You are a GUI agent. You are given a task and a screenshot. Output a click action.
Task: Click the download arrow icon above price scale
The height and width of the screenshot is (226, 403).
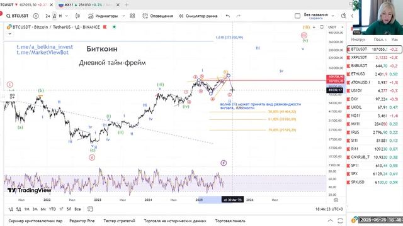pos(314,27)
